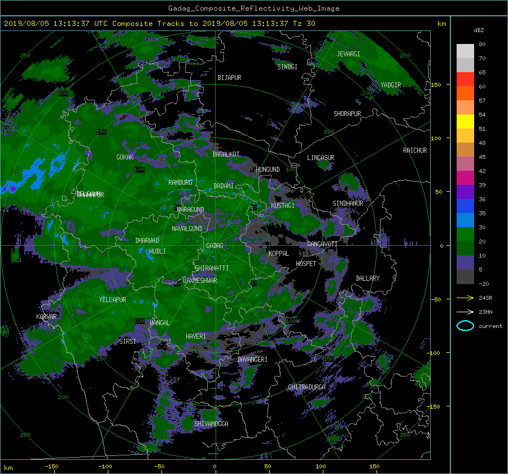Screen dimensions: 508x474
Task: Click the DAVANGERI city label
Action: tap(252, 360)
